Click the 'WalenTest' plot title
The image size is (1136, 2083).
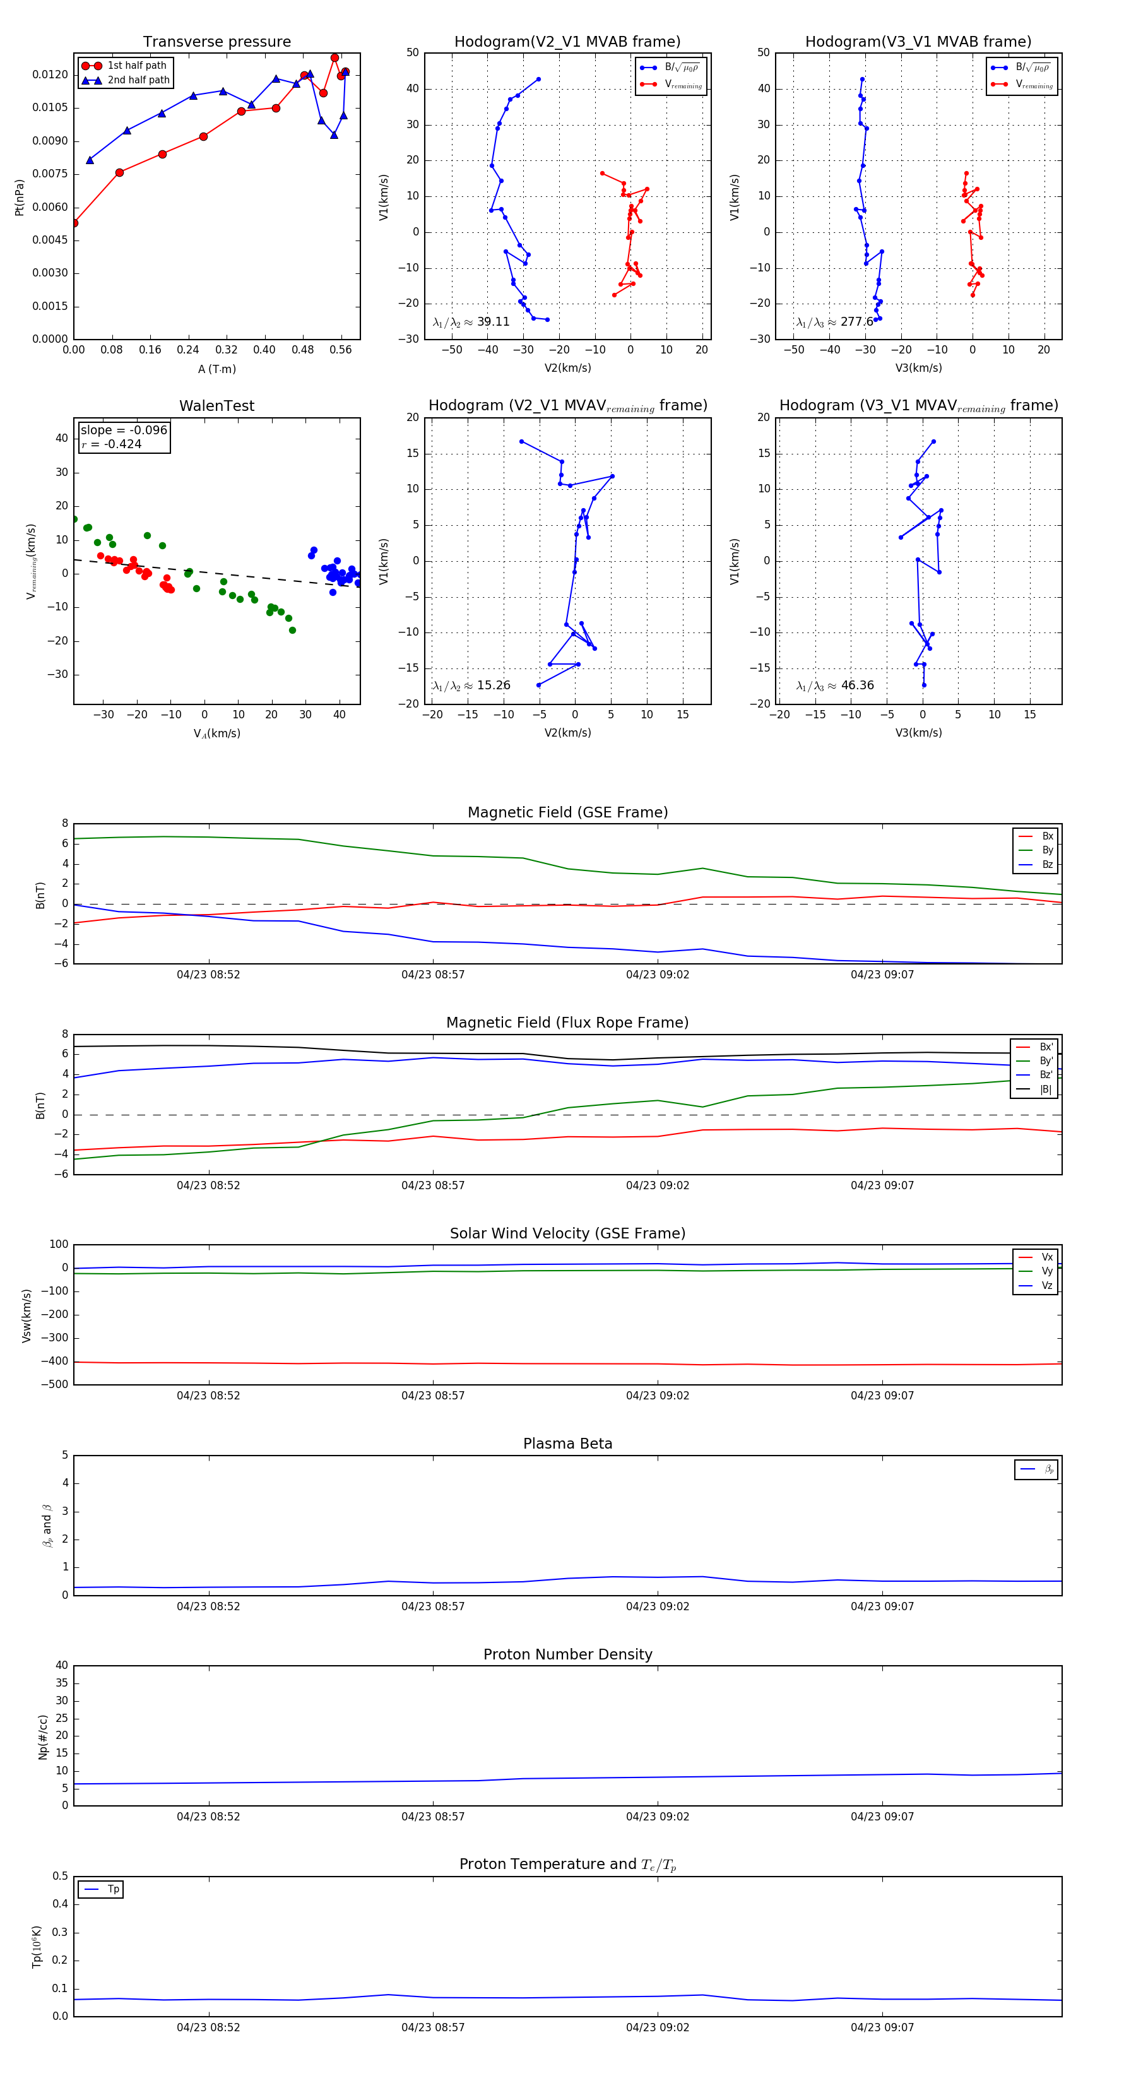[x=216, y=406]
